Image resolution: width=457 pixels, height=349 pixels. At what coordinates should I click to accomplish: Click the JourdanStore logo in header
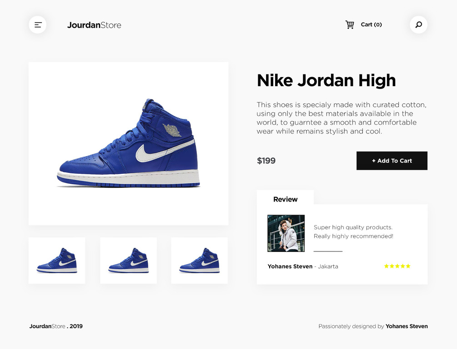tap(94, 25)
